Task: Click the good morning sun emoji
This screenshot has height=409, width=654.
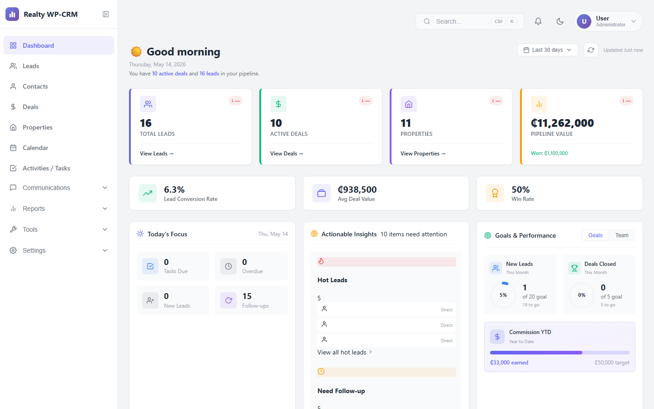Action: (136, 52)
